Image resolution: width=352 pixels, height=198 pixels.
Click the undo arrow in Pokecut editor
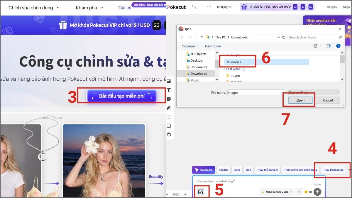click(x=194, y=7)
